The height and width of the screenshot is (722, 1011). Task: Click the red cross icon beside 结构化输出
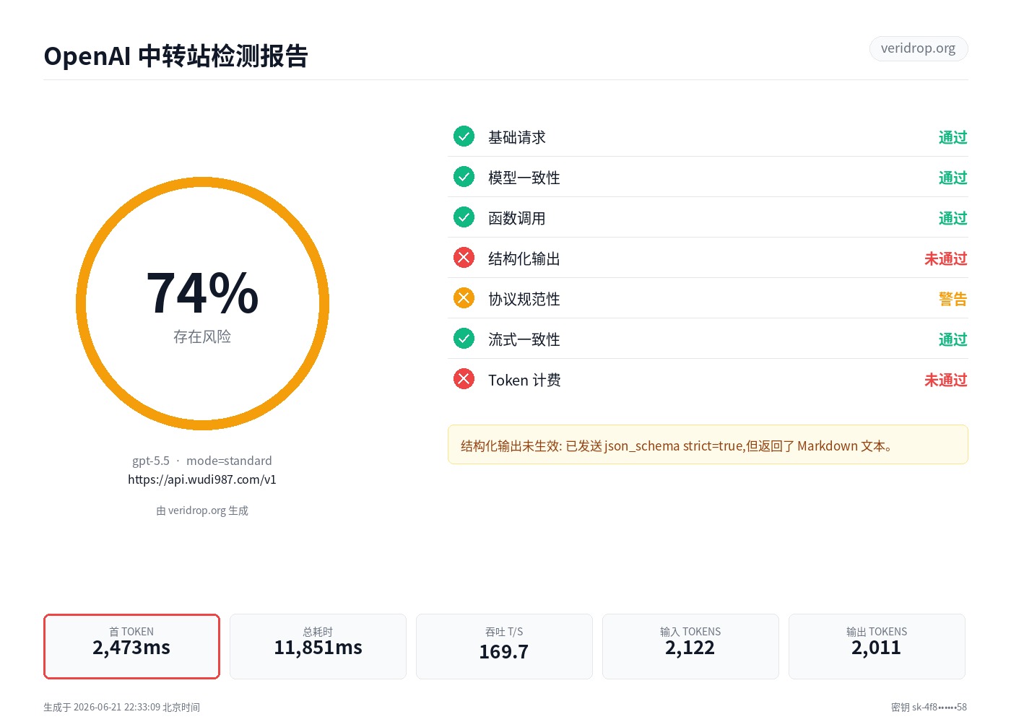tap(464, 258)
